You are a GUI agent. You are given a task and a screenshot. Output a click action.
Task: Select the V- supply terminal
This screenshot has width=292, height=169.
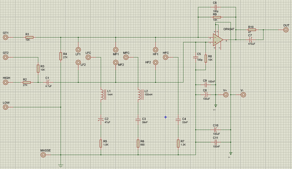(243, 95)
